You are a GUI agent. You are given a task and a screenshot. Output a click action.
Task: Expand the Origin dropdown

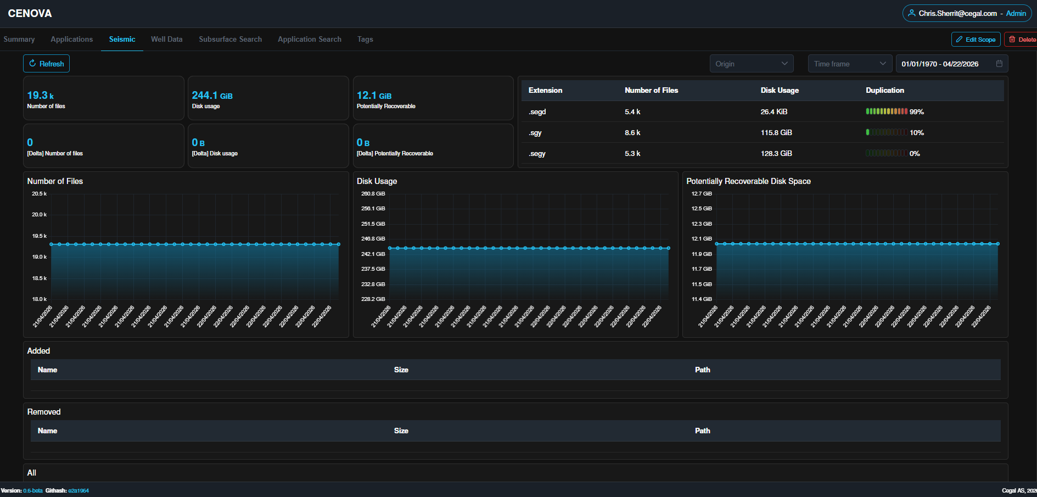(752, 64)
